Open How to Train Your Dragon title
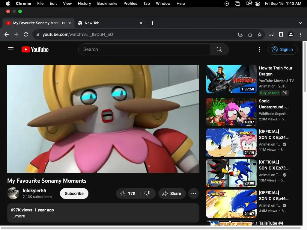Image resolution: width=307 pixels, height=230 pixels. (x=276, y=71)
